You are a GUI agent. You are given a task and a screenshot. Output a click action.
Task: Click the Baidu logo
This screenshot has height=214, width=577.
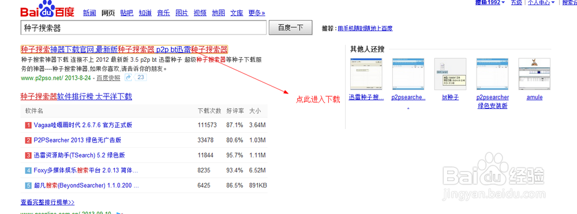point(47,9)
